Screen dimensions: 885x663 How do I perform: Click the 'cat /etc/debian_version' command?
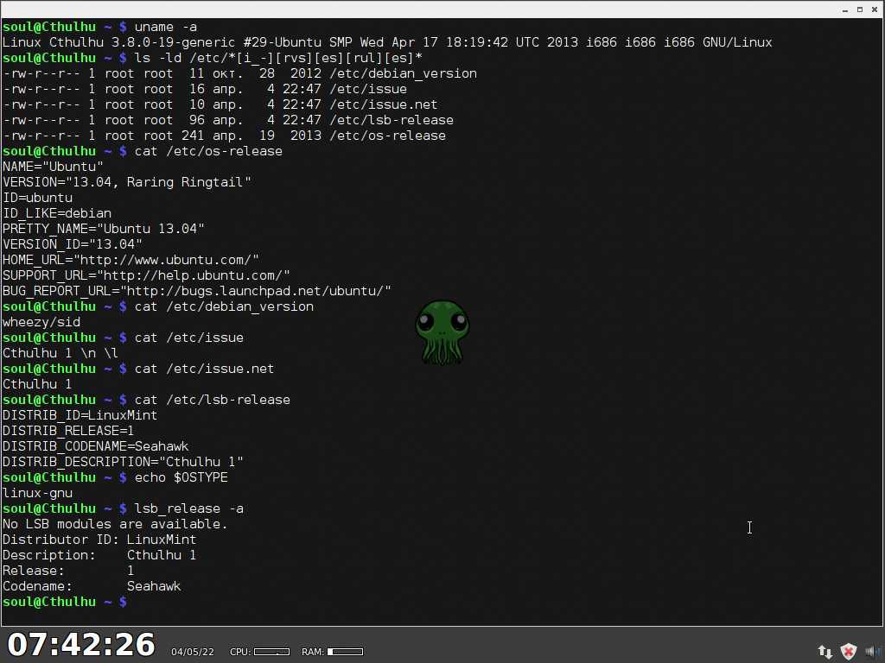[224, 306]
